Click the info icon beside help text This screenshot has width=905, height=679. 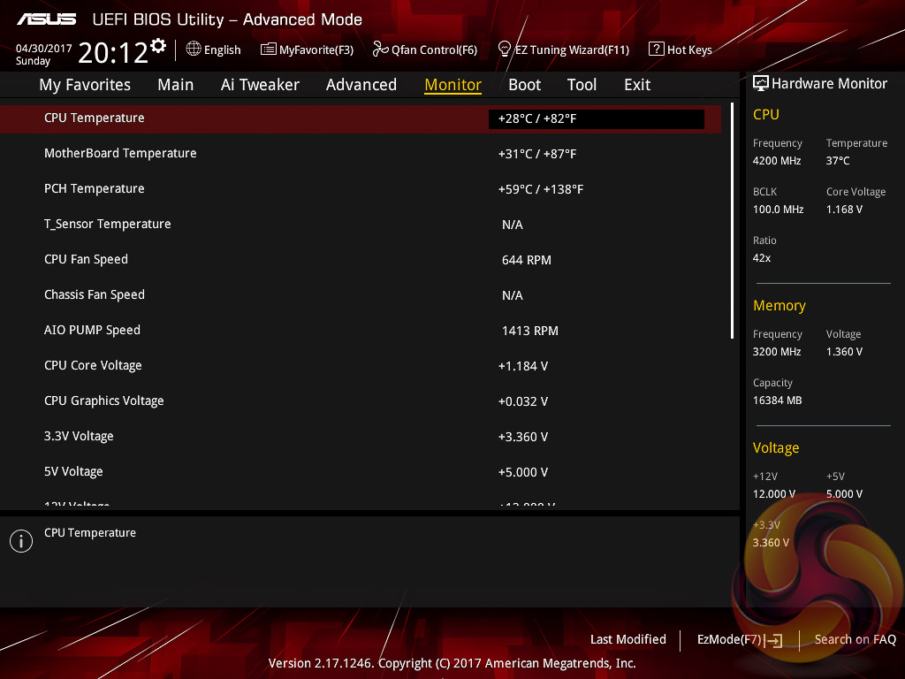click(x=21, y=541)
